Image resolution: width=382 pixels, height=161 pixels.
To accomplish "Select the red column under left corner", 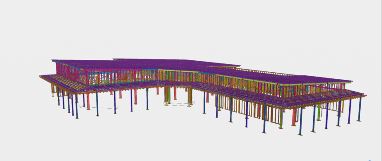I will [x=88, y=101].
